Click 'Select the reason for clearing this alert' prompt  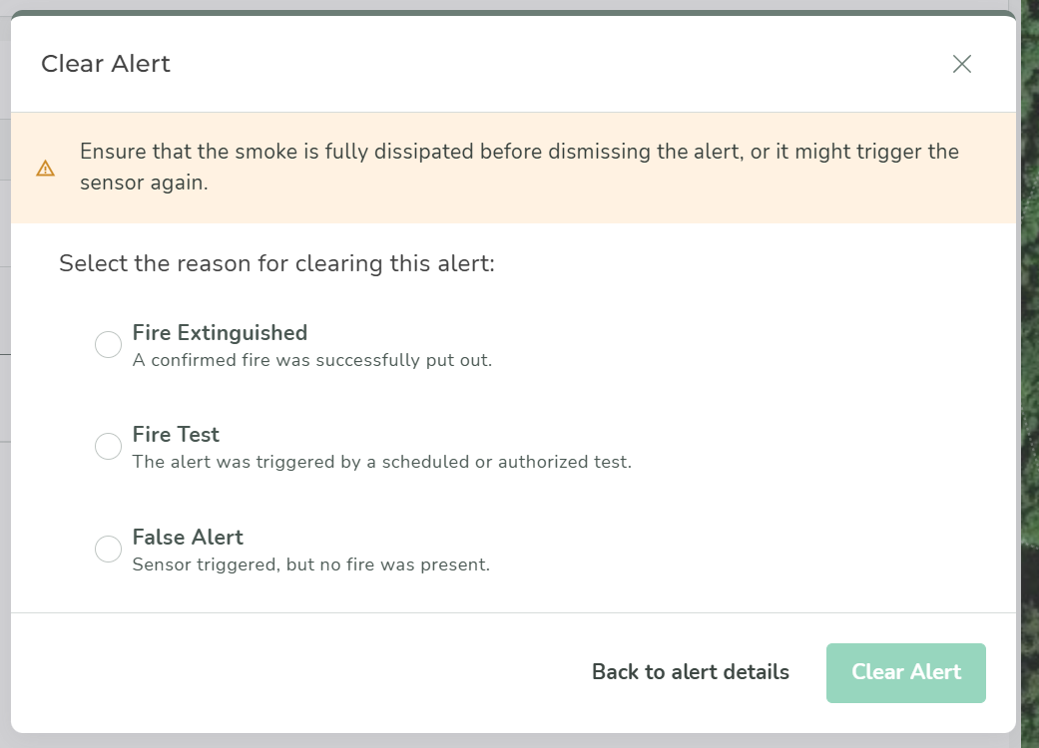point(277,264)
